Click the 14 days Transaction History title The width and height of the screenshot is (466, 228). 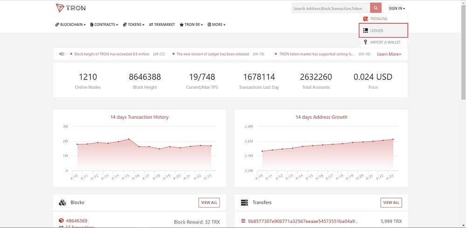tap(139, 117)
